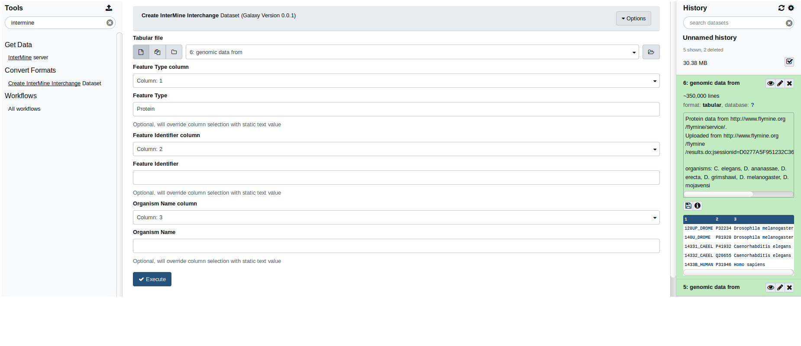The width and height of the screenshot is (801, 346).
Task: Click the 2 deleted link
Action: (x=713, y=50)
